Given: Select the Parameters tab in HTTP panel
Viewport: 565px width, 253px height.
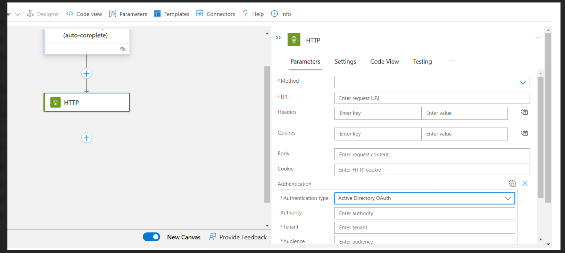Looking at the screenshot, I should (x=305, y=62).
